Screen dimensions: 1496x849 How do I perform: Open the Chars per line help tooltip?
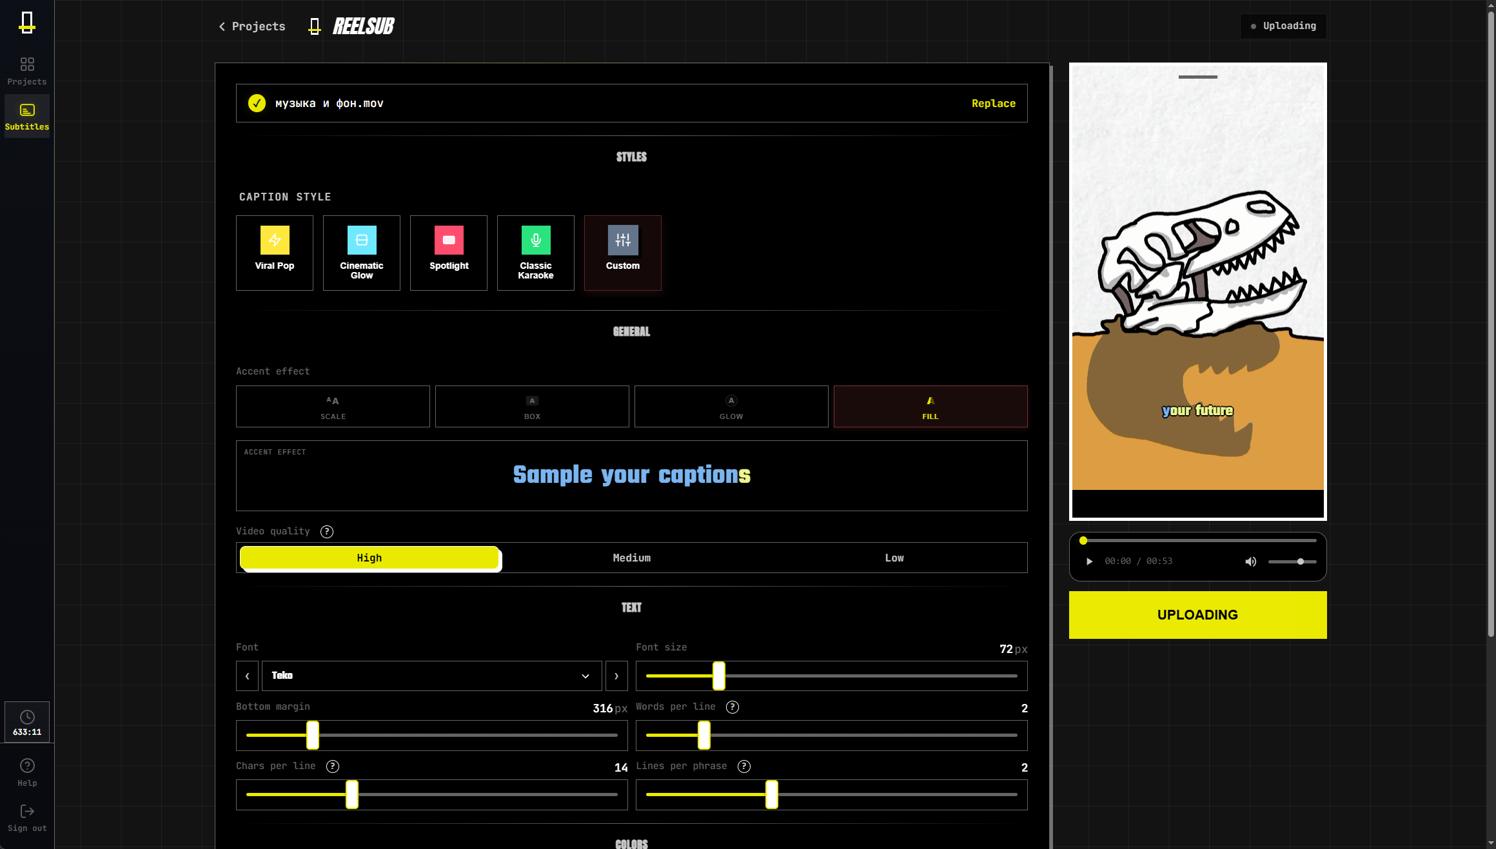pyautogui.click(x=333, y=766)
